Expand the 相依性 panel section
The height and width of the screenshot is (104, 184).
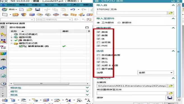[x=49, y=88]
